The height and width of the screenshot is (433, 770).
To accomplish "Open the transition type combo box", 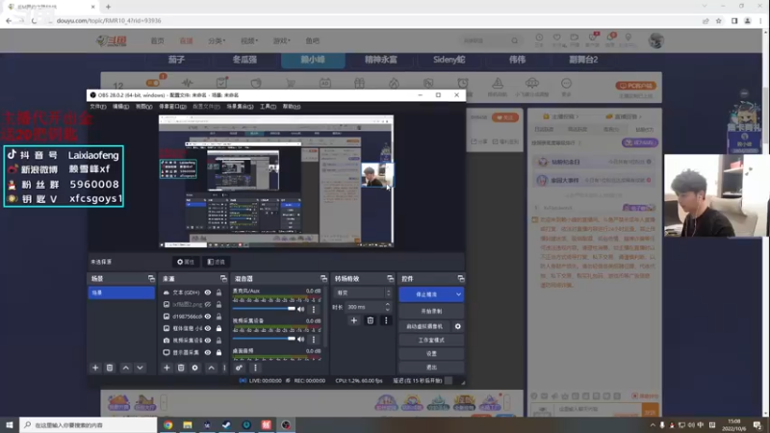I will point(364,293).
